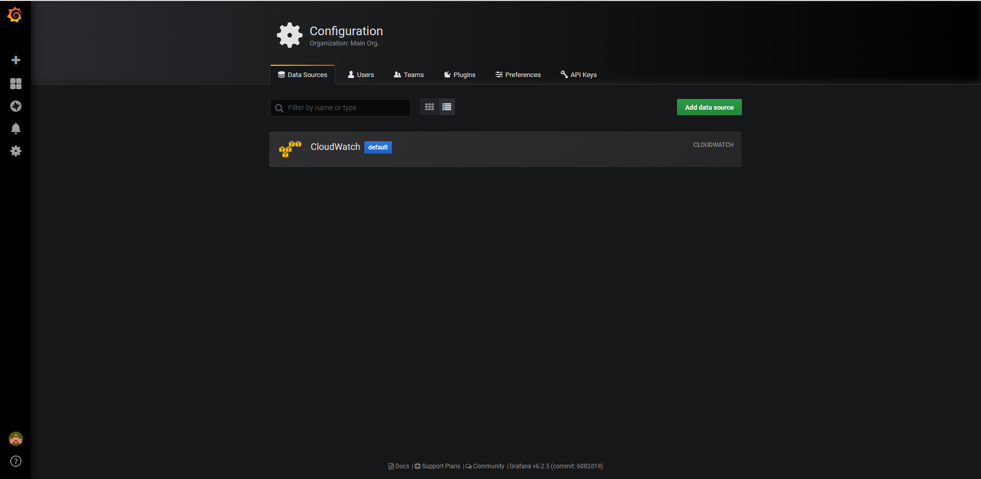Screen dimensions: 981x479
Task: Click the large Configuration gear header icon
Action: click(x=290, y=35)
